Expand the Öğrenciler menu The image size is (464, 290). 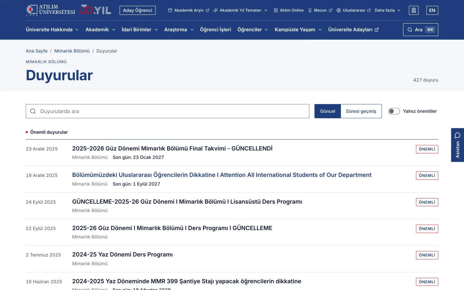pos(252,30)
